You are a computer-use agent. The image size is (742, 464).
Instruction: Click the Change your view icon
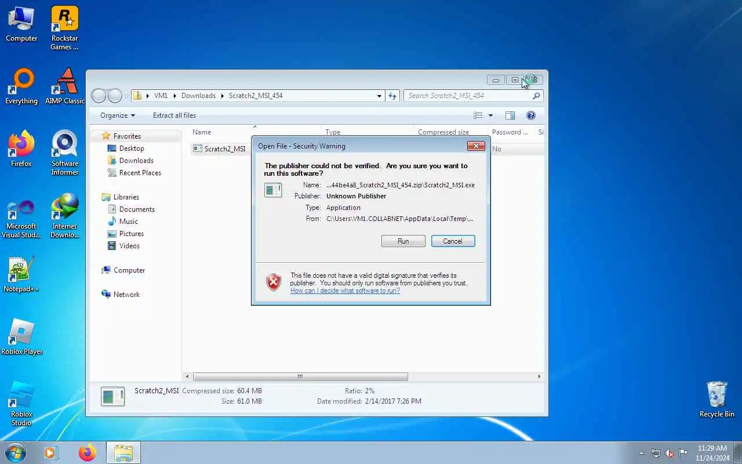478,115
